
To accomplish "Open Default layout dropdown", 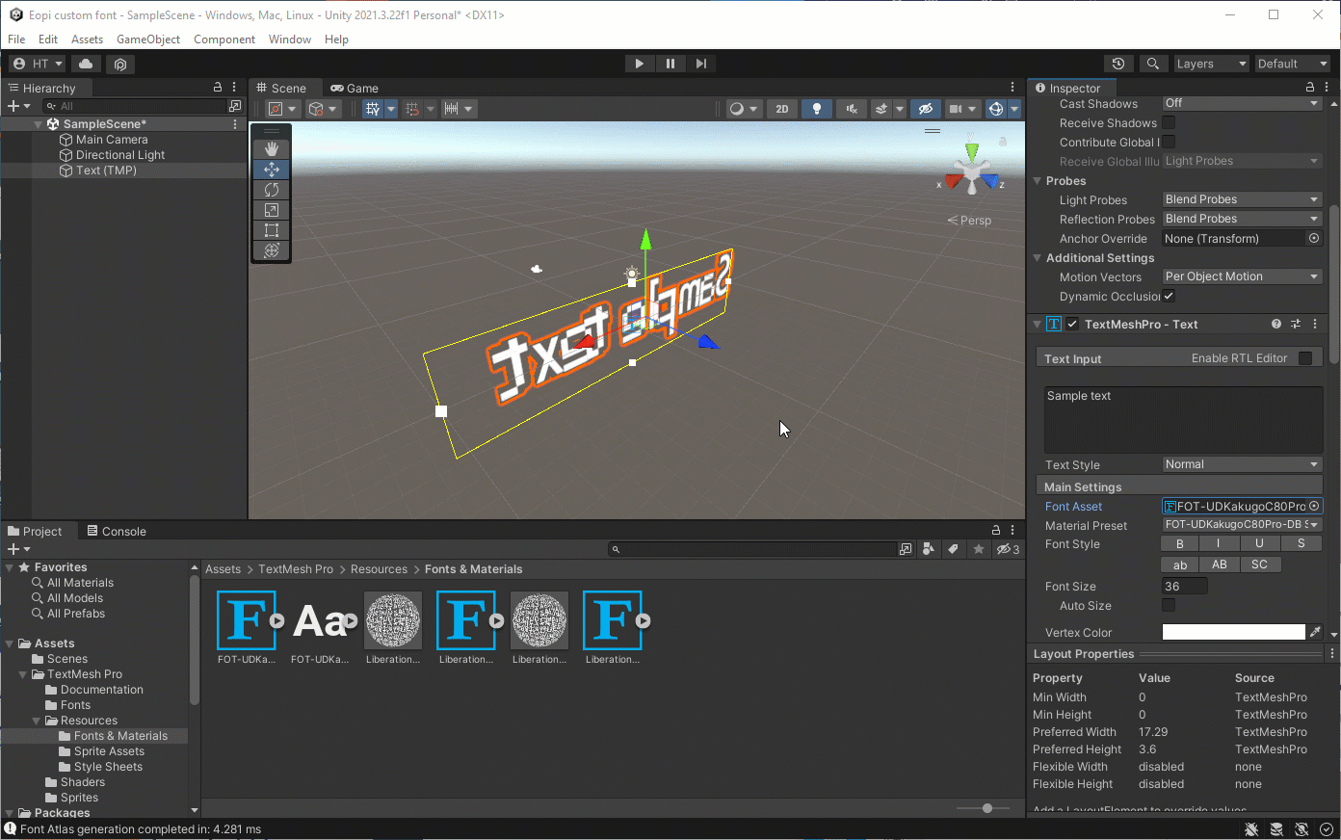I will 1292,64.
